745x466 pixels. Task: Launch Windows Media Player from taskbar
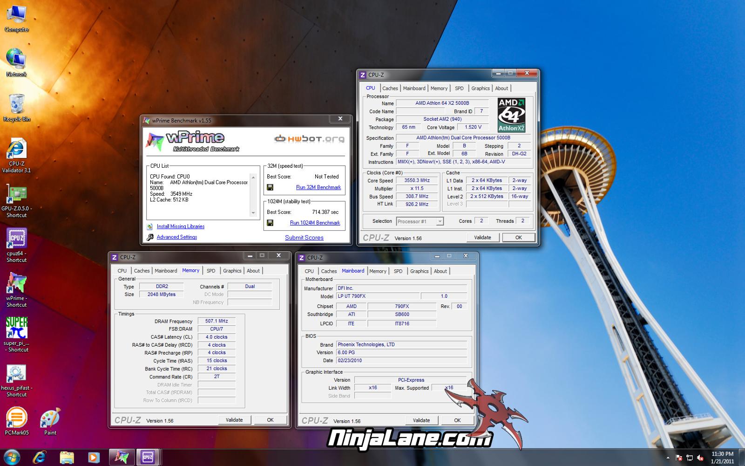click(94, 457)
